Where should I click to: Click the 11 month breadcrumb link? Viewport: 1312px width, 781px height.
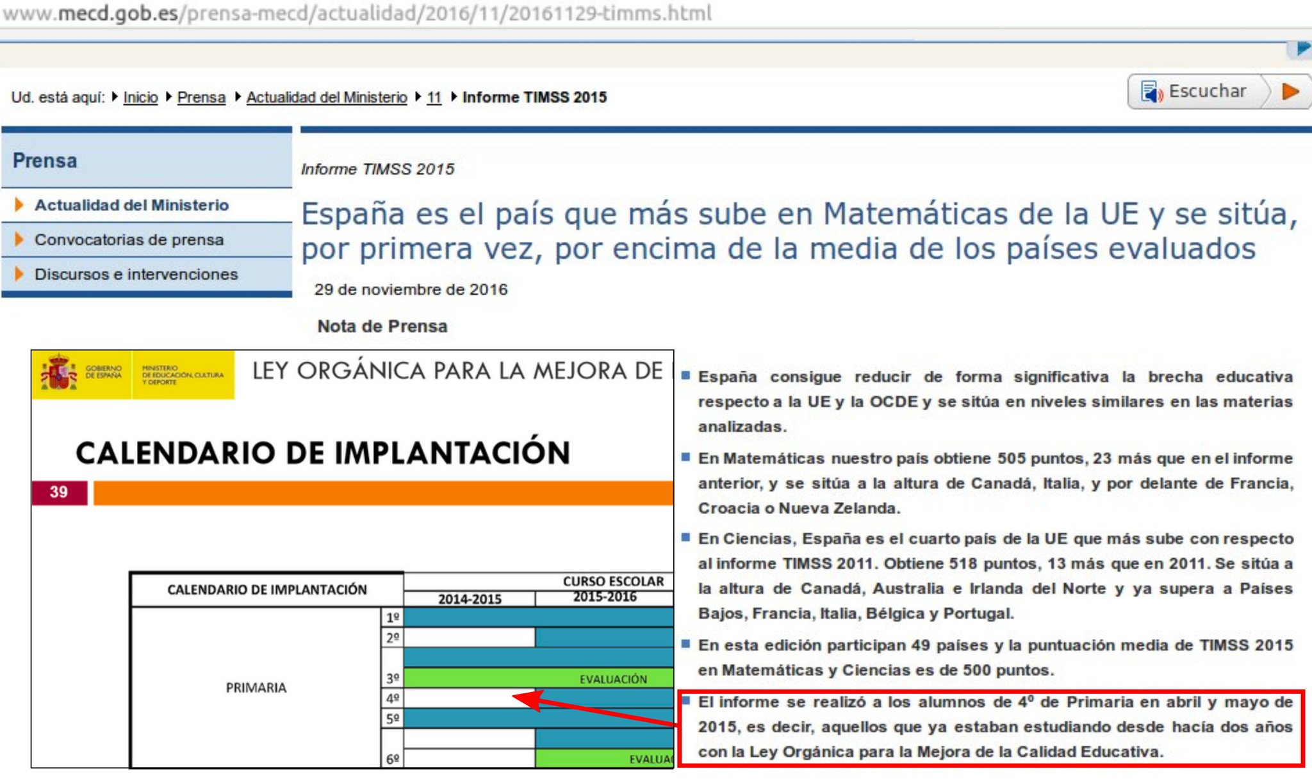(434, 97)
